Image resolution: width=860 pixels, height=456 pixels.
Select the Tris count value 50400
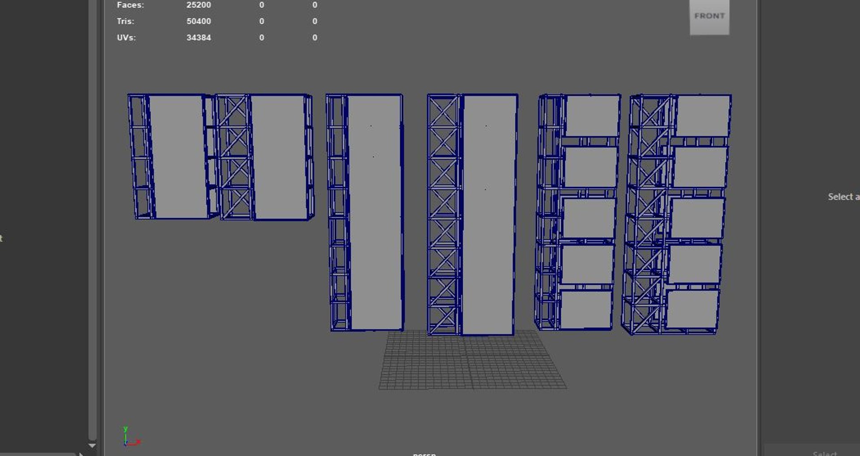[x=198, y=21]
